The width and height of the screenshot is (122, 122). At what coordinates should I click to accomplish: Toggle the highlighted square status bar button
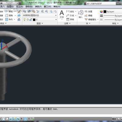25,119
